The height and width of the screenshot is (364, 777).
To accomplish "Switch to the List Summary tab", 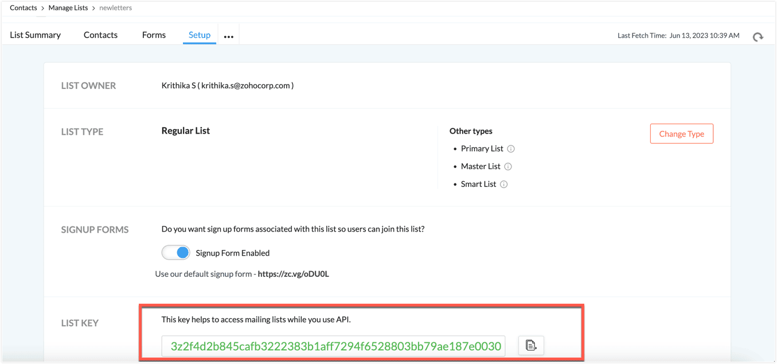I will pos(35,34).
